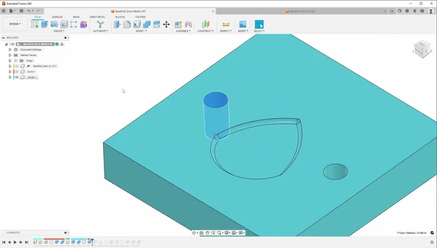Click the Save icon

pos(21,11)
